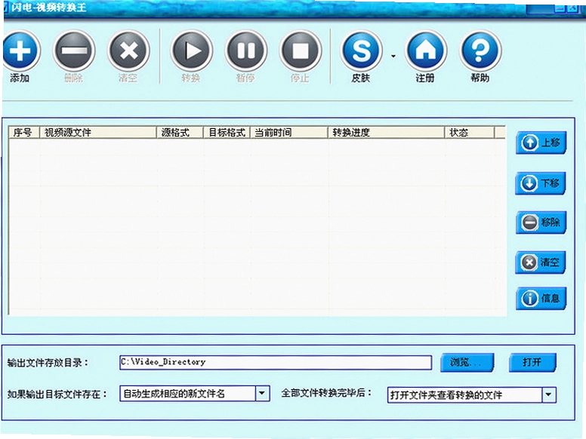The width and height of the screenshot is (586, 439).
Task: Open the 注册 (Register) home icon
Action: pyautogui.click(x=426, y=51)
